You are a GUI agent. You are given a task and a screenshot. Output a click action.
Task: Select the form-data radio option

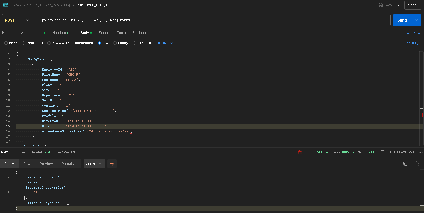tap(24, 43)
